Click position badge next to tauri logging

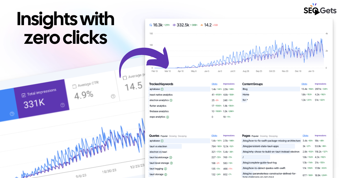pyautogui.click(x=166, y=169)
